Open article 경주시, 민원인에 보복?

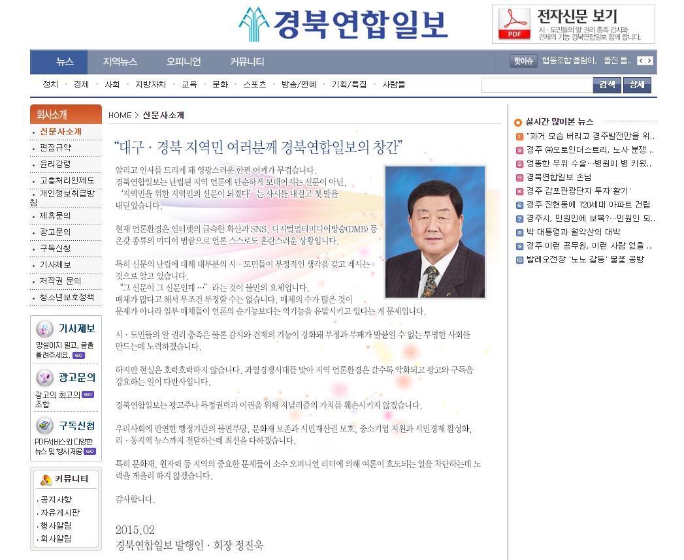coord(591,219)
